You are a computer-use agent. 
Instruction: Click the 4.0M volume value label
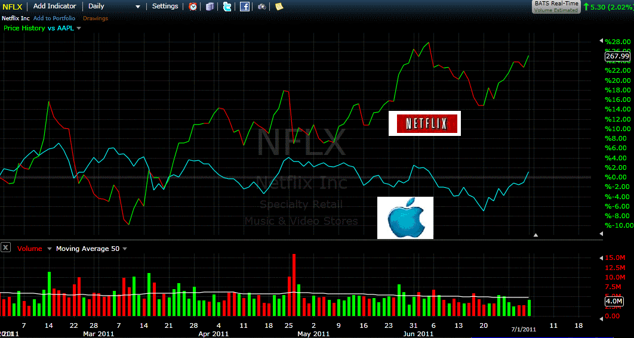point(613,301)
